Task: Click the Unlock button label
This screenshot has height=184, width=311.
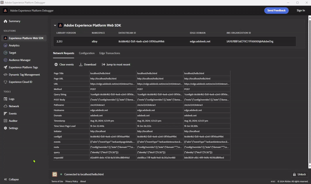Action: click(302, 175)
